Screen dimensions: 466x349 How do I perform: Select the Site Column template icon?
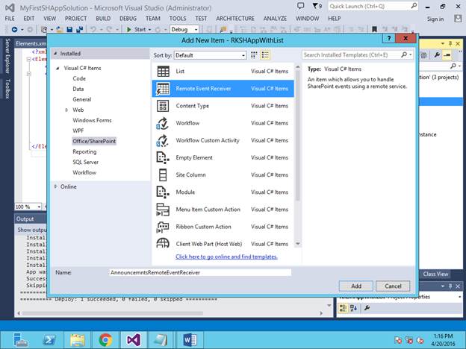point(163,174)
